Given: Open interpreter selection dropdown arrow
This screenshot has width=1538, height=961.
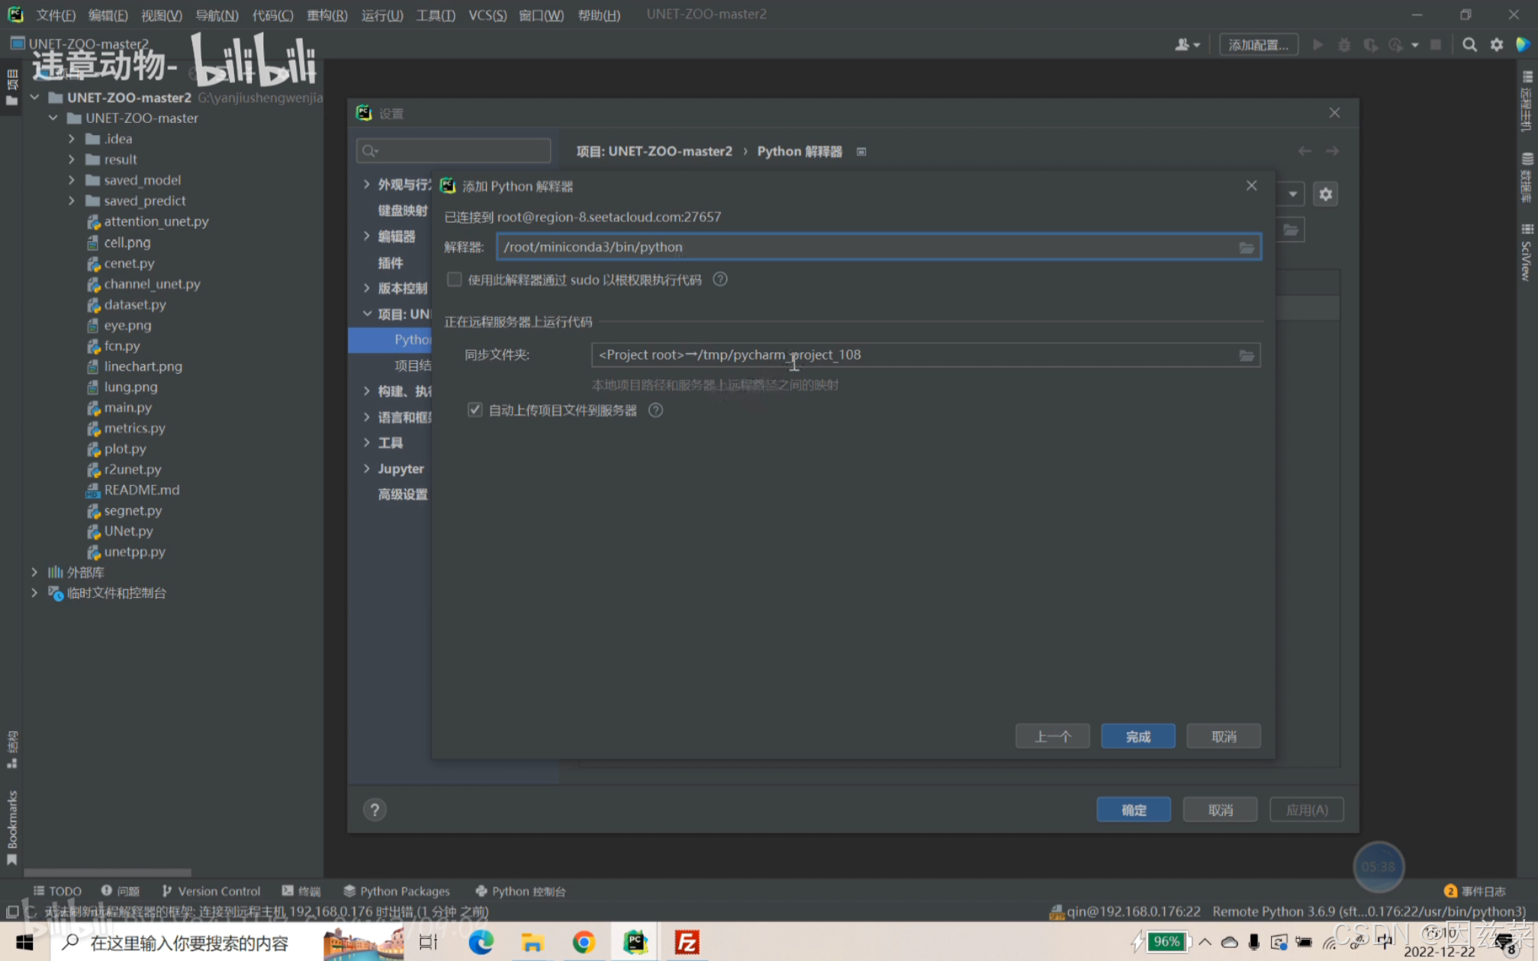Looking at the screenshot, I should tap(1292, 194).
